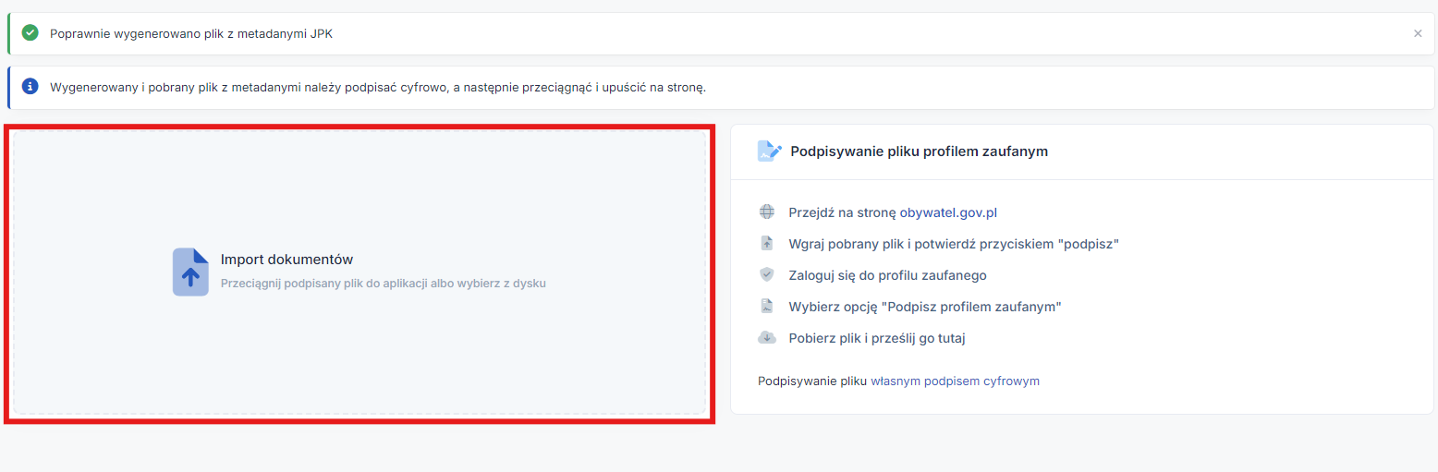Click the signed file icon beside Wybierz opcję
The width and height of the screenshot is (1438, 472).
[x=766, y=307]
